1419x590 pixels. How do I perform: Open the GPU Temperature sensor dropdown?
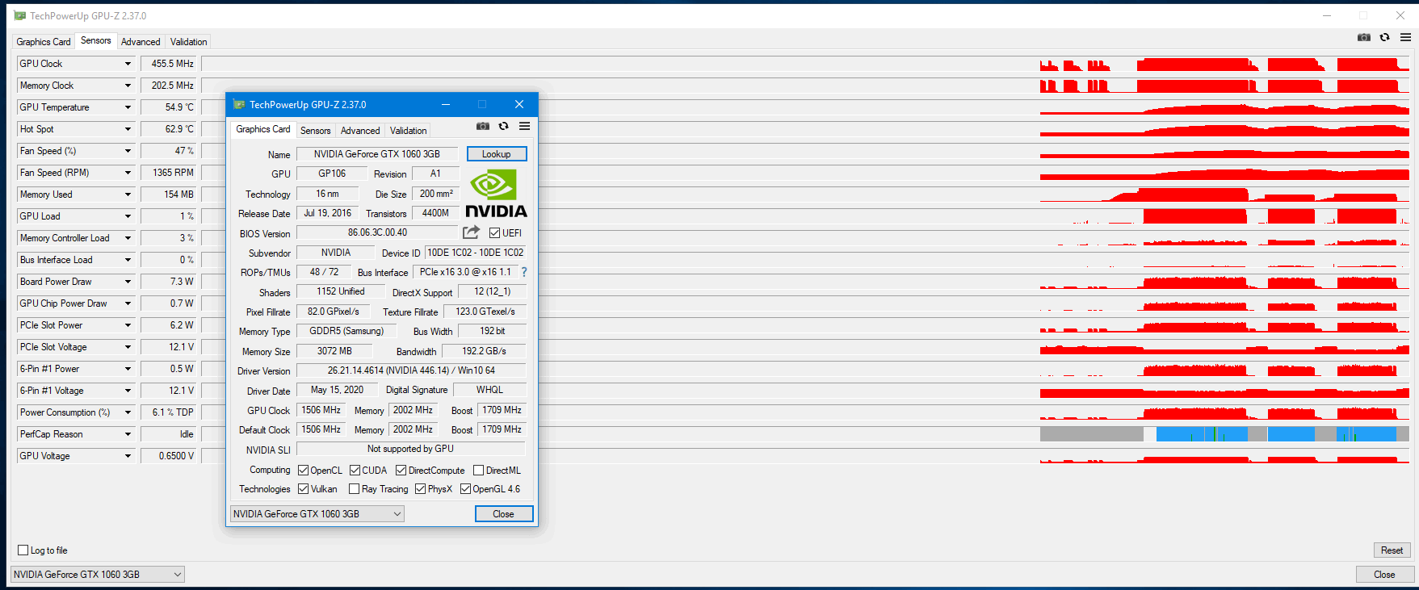(x=128, y=107)
